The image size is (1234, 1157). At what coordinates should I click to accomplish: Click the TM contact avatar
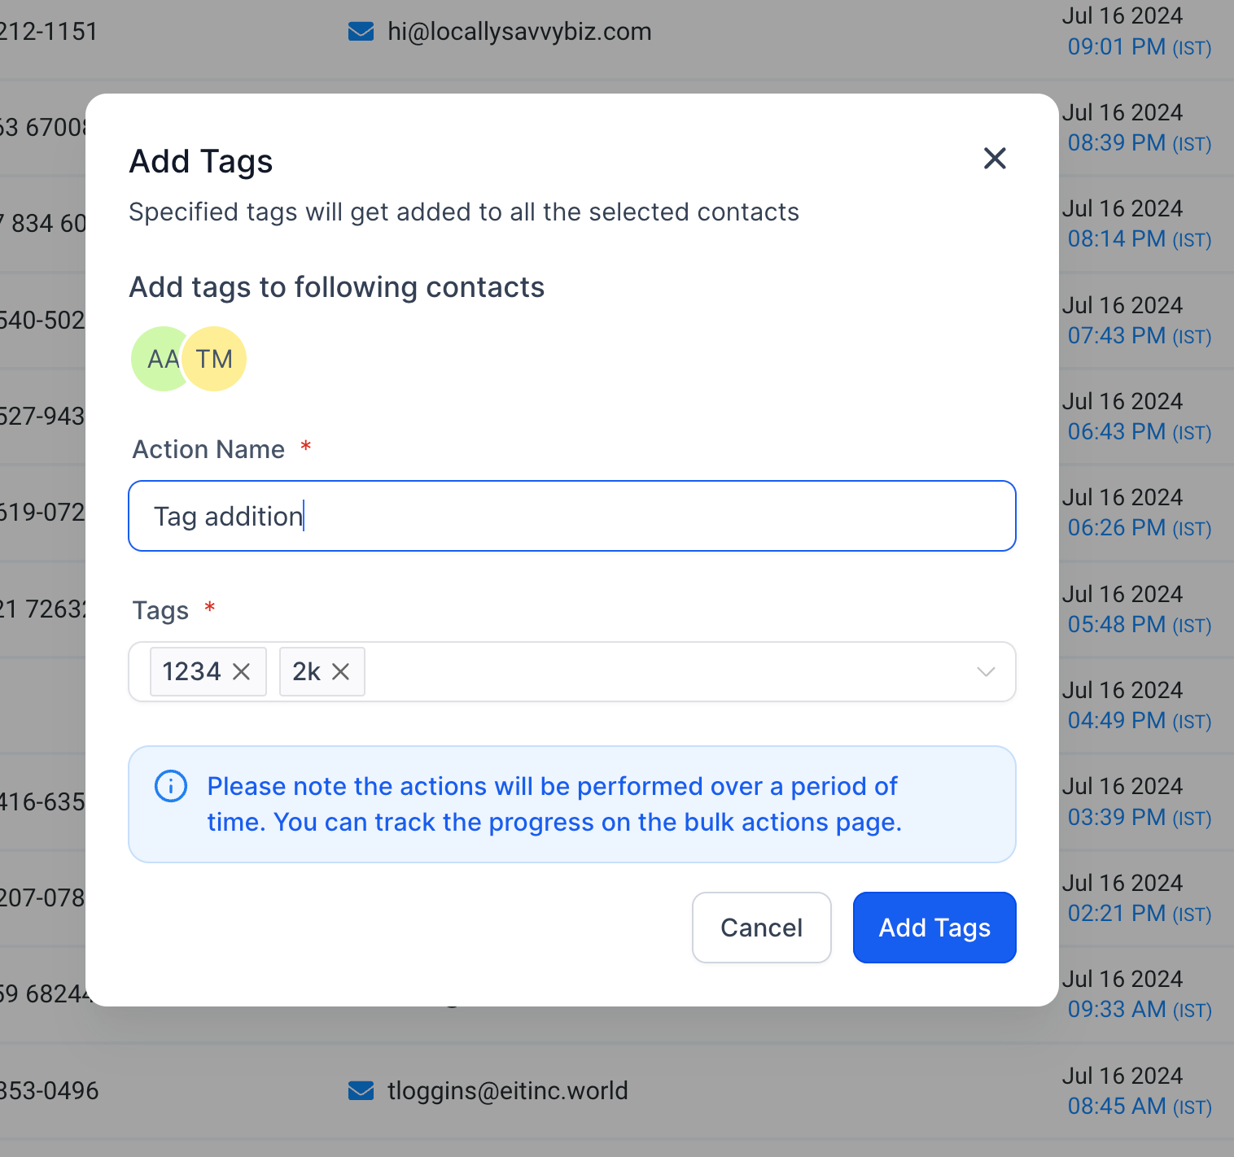pos(215,359)
